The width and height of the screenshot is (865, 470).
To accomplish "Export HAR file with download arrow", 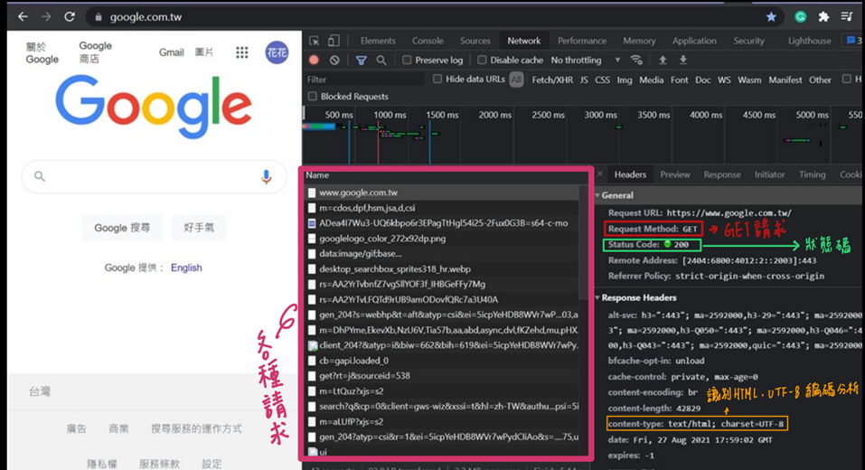I will click(x=683, y=61).
